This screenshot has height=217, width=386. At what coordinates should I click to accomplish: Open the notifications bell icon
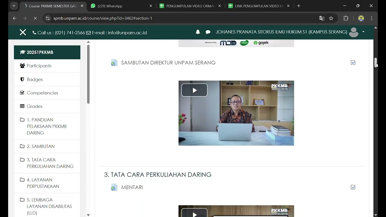point(198,32)
